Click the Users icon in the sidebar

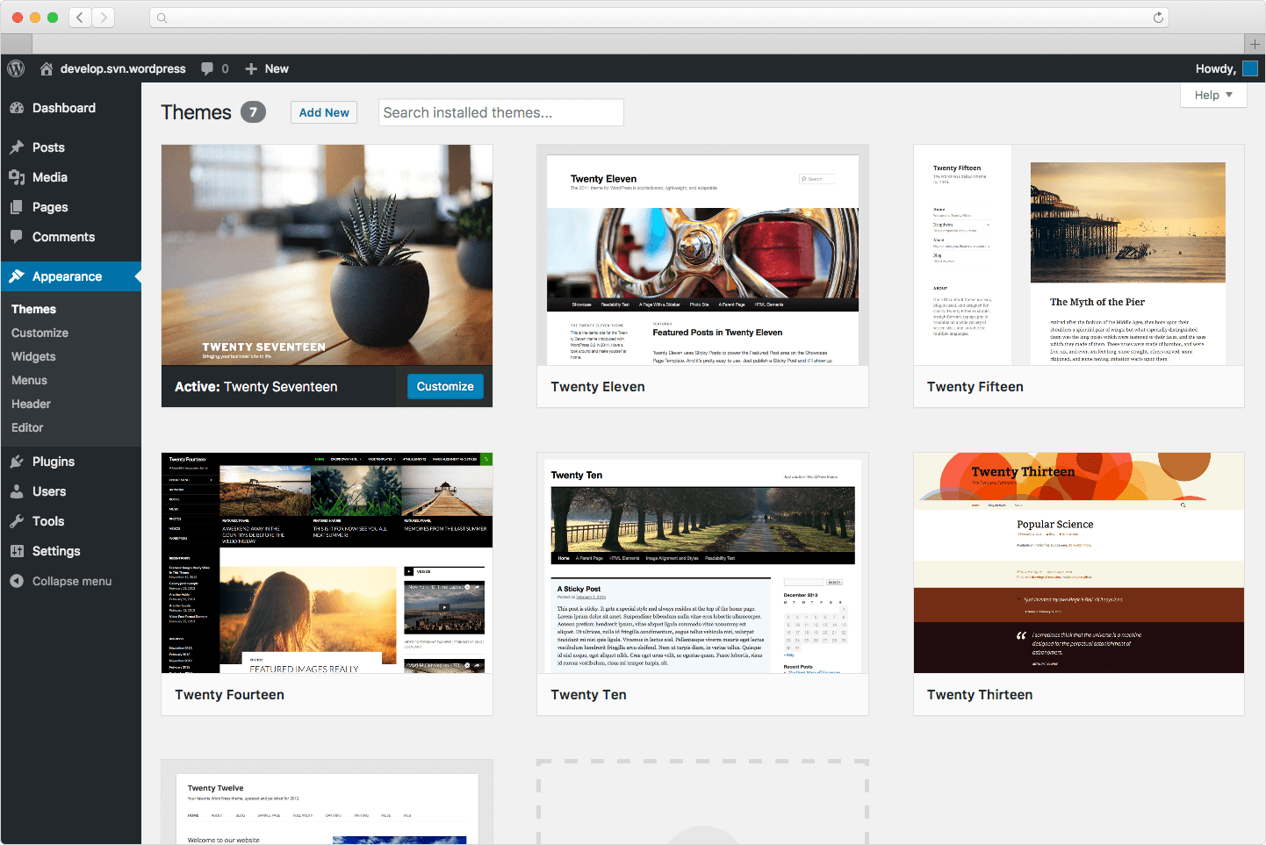point(18,491)
